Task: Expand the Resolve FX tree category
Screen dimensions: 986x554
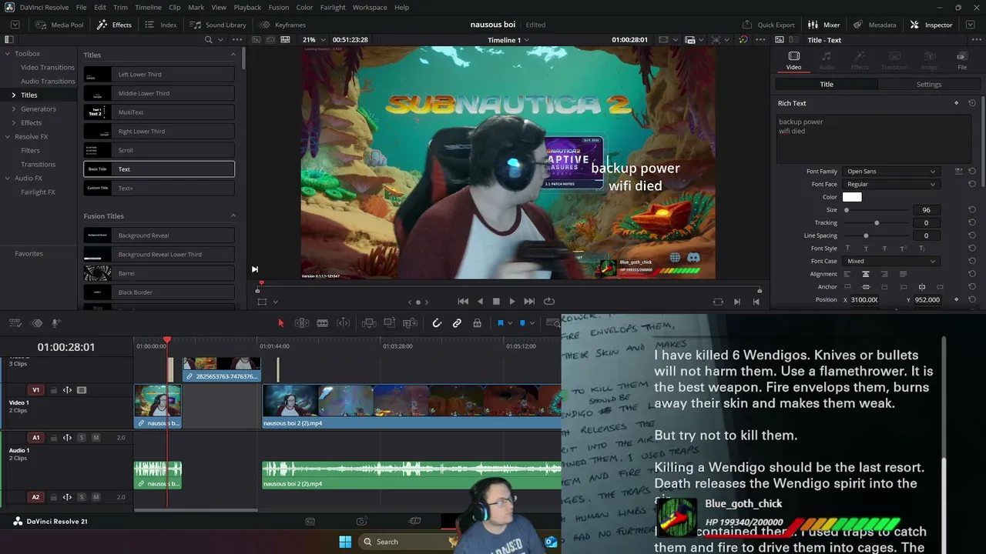Action: (x=7, y=137)
